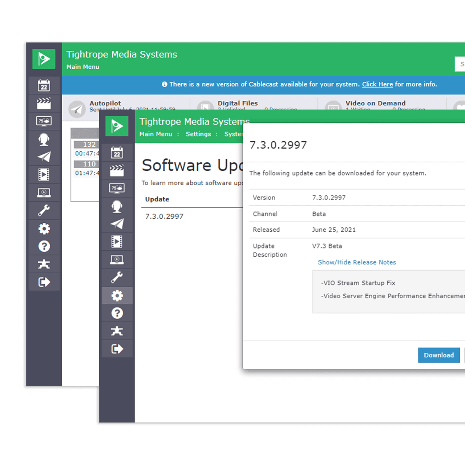This screenshot has height=465, width=465.
Task: Open the weather display monitor icon in front window sidebar
Action: (117, 188)
